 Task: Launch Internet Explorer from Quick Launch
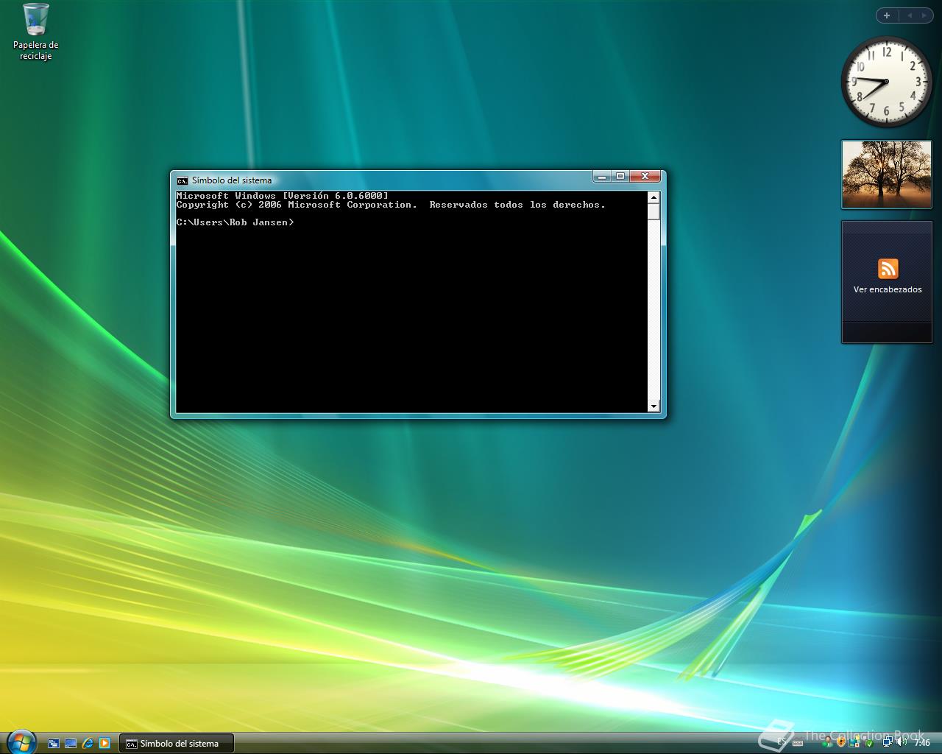coord(88,743)
